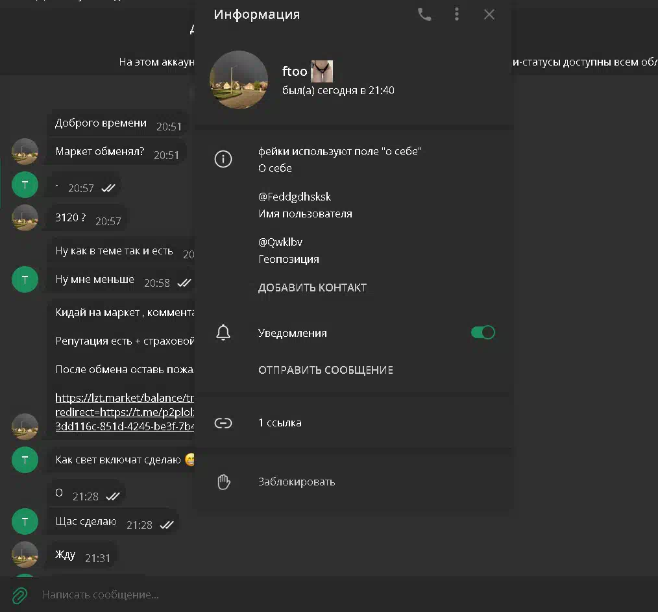
Task: Click green T avatar beside Как свет включат
Action: pyautogui.click(x=25, y=460)
